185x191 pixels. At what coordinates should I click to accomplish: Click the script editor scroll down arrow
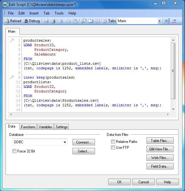point(173,109)
